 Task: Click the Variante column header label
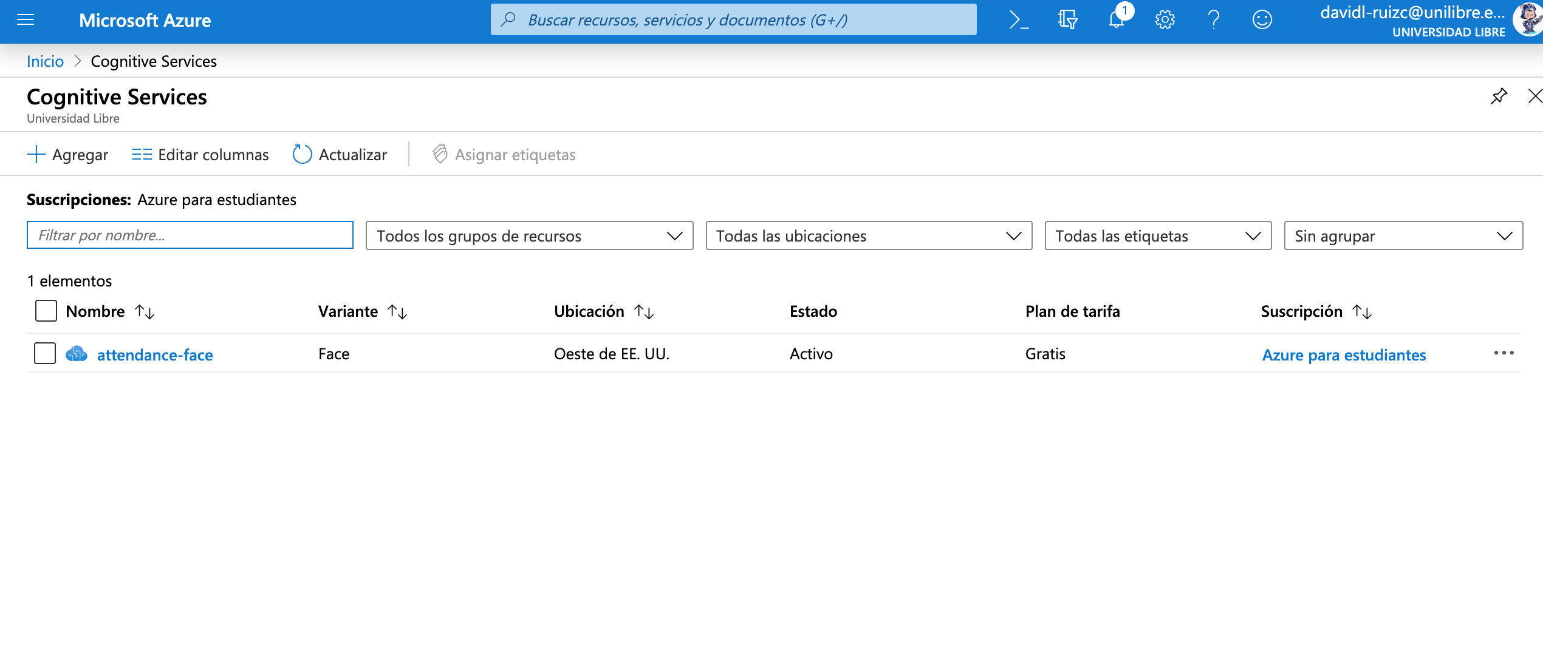(348, 311)
